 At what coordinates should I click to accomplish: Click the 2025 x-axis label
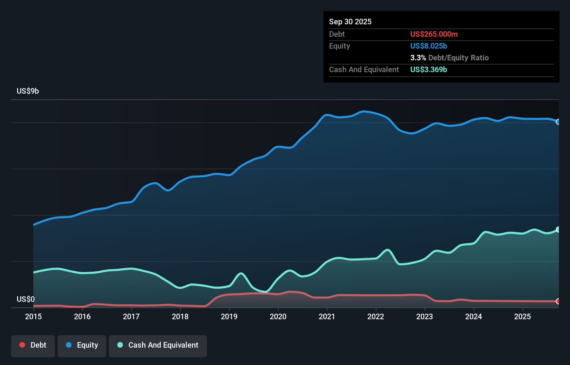click(522, 316)
